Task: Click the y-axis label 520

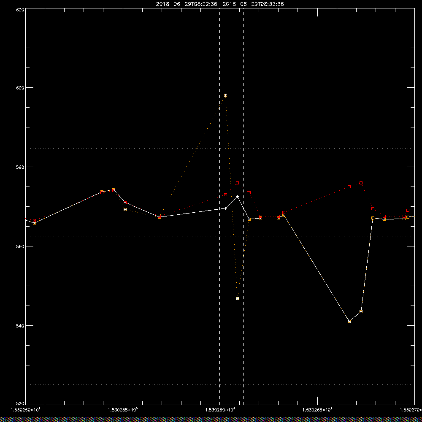Action: coord(20,404)
